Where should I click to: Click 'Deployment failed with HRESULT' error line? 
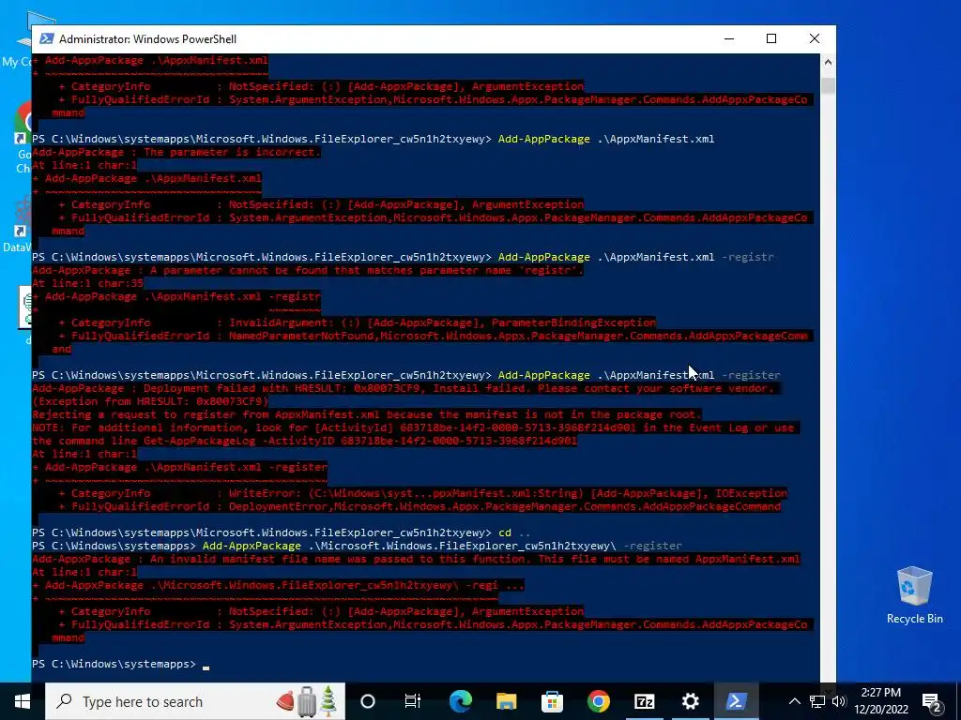(x=404, y=388)
